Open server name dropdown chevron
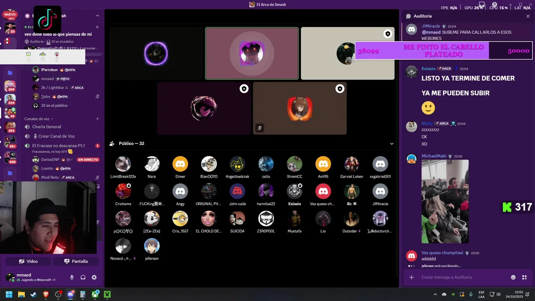 (97, 16)
